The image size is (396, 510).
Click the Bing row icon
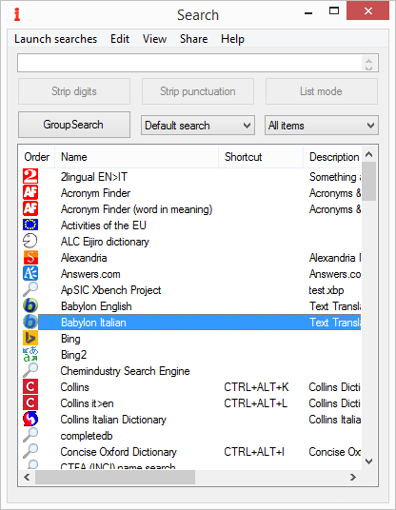coord(30,339)
